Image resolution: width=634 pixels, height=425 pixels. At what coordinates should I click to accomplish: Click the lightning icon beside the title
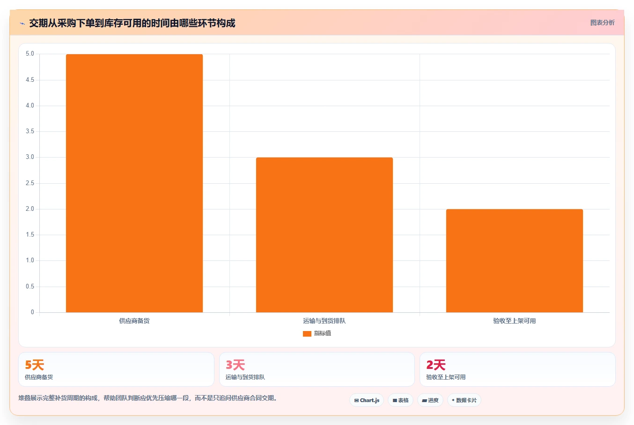[x=22, y=23]
